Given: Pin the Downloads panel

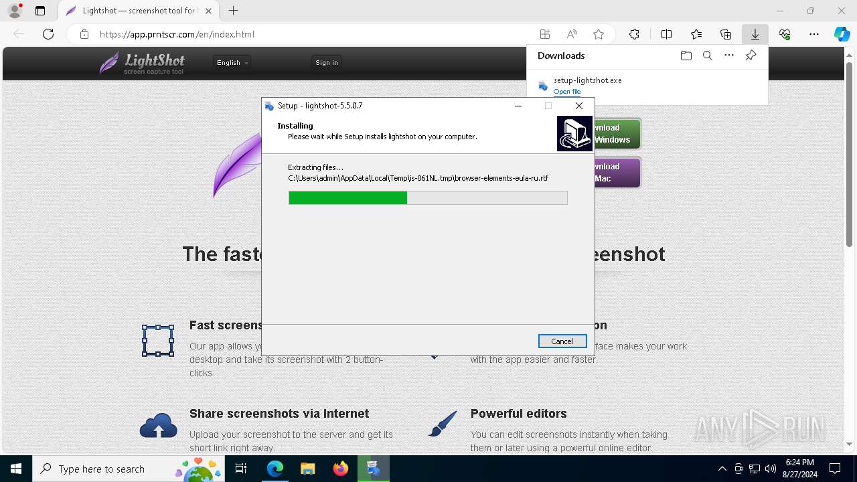Looking at the screenshot, I should pyautogui.click(x=751, y=56).
